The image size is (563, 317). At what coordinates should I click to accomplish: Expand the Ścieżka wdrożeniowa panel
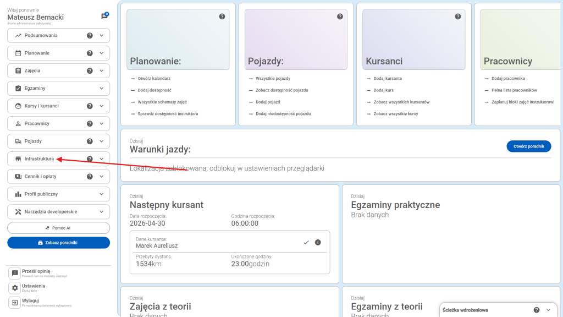click(x=548, y=310)
